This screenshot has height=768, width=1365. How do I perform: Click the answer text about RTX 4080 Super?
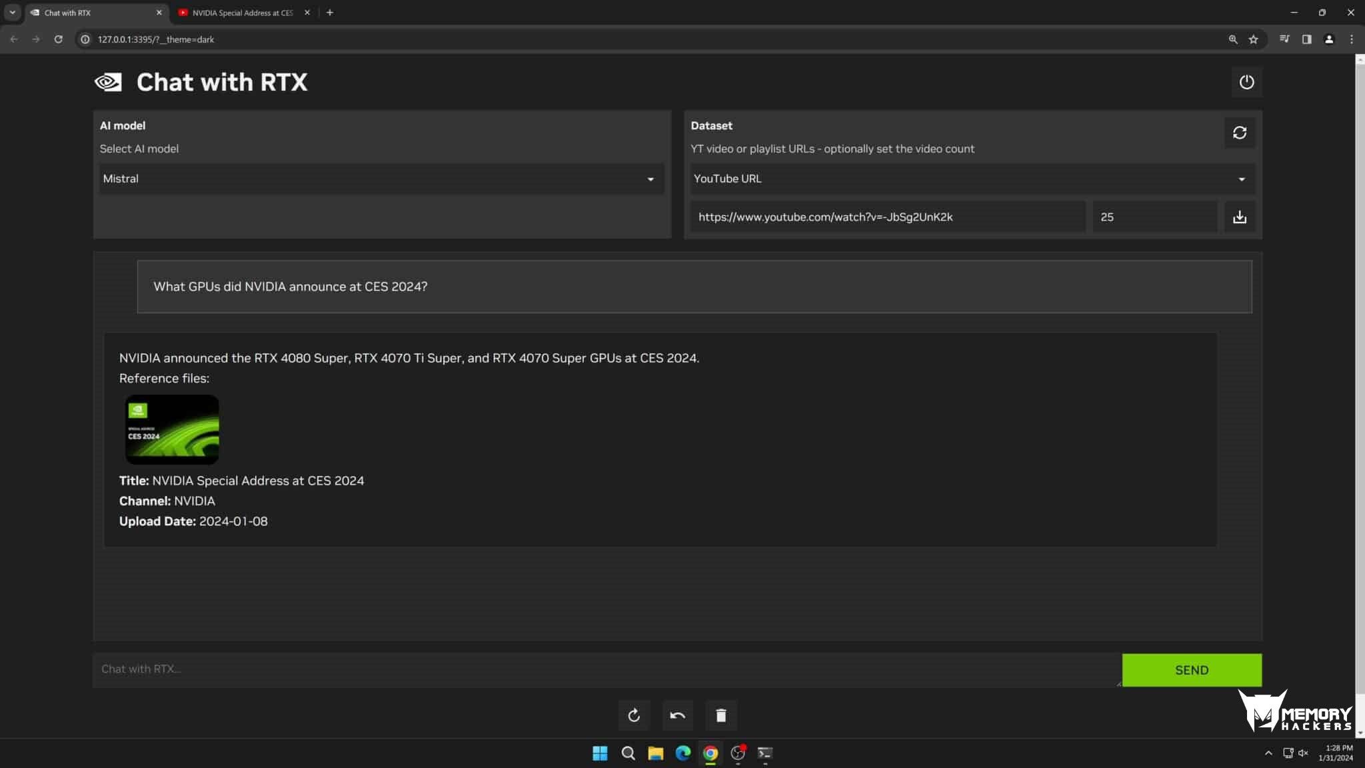click(409, 358)
